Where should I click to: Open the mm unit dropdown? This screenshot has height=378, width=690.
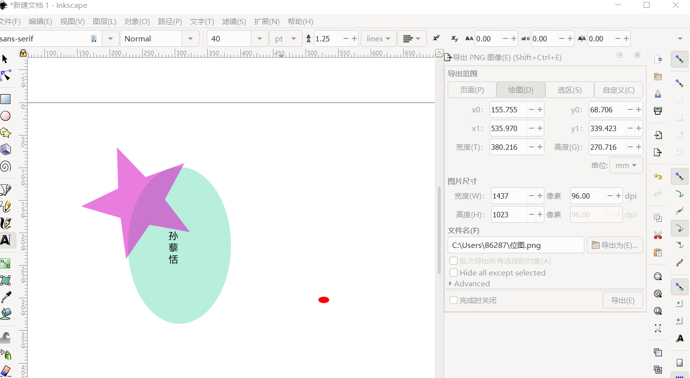click(626, 166)
